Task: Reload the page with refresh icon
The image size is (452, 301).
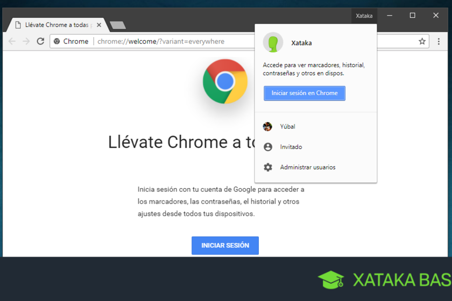Action: coord(40,41)
